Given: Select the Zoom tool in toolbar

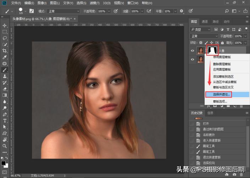Looking at the screenshot, I should (5, 146).
